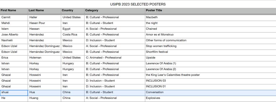Click the Shortfilm festival poster title cell
This screenshot has width=276, height=102.
coord(211,52)
